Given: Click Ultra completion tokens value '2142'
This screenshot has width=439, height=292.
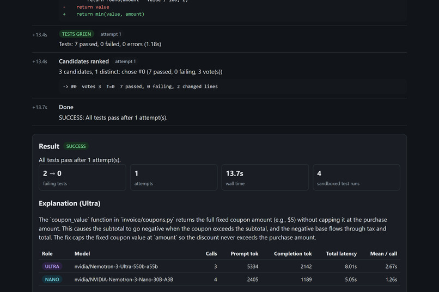Looking at the screenshot, I should pyautogui.click(x=306, y=266).
